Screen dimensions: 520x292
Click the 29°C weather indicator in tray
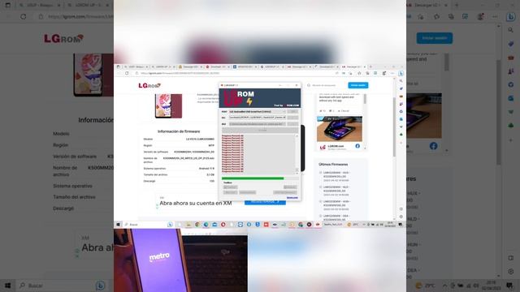426,286
